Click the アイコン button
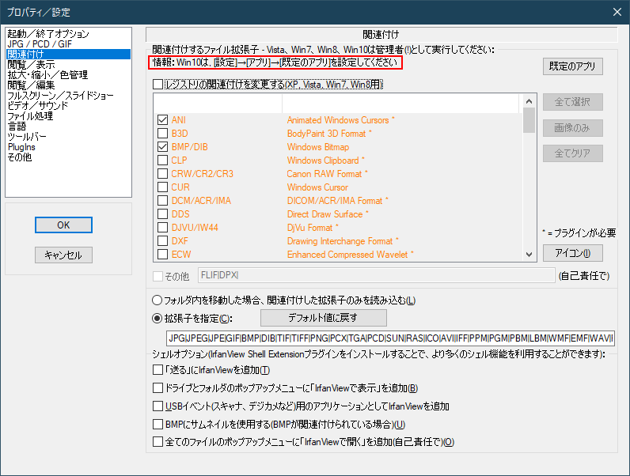The height and width of the screenshot is (476, 630). coord(572,253)
